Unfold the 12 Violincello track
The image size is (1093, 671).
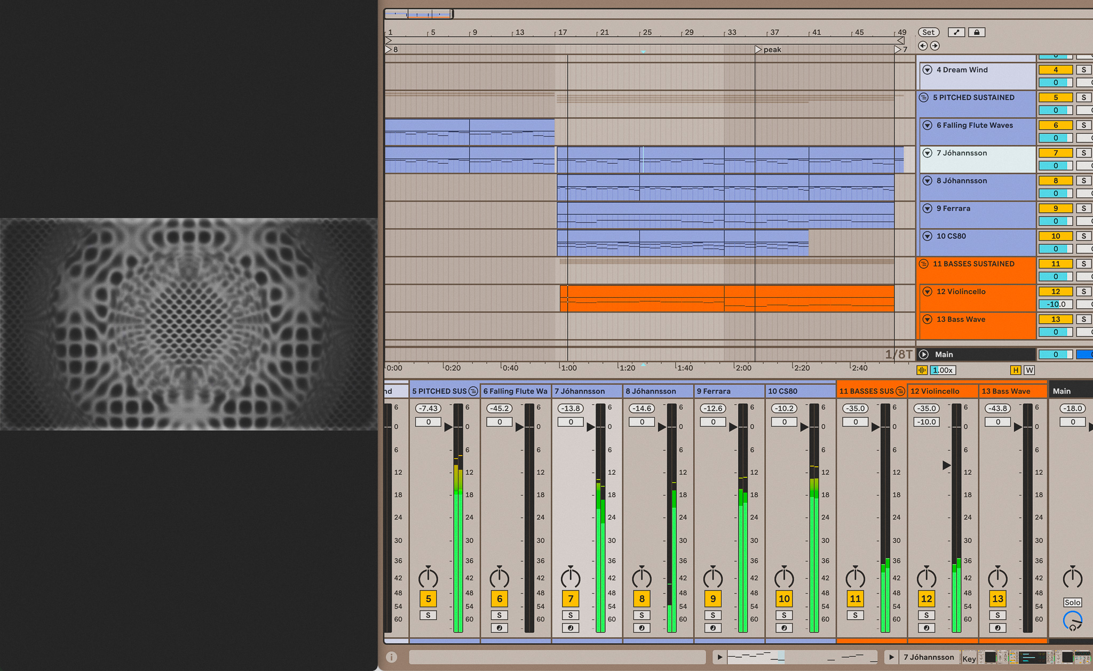point(928,292)
